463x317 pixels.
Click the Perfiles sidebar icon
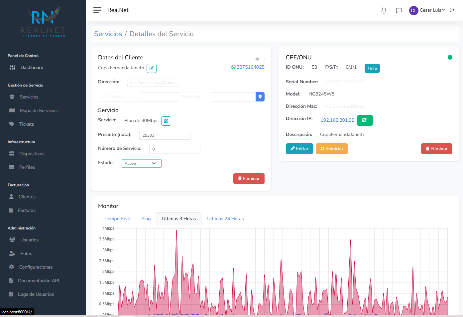(12, 167)
